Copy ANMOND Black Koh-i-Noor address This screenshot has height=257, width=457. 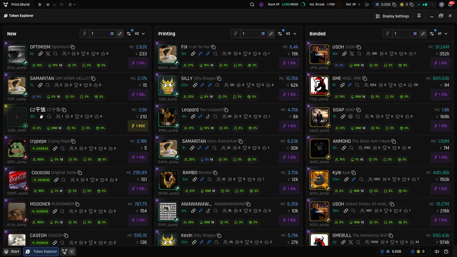pyautogui.click(x=394, y=141)
